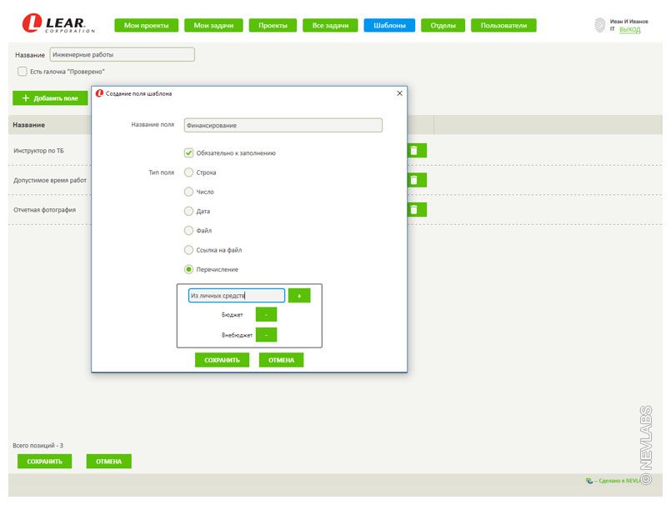Enable the Есть галочка "Проверено" checkbox
671x505 pixels.
point(23,72)
